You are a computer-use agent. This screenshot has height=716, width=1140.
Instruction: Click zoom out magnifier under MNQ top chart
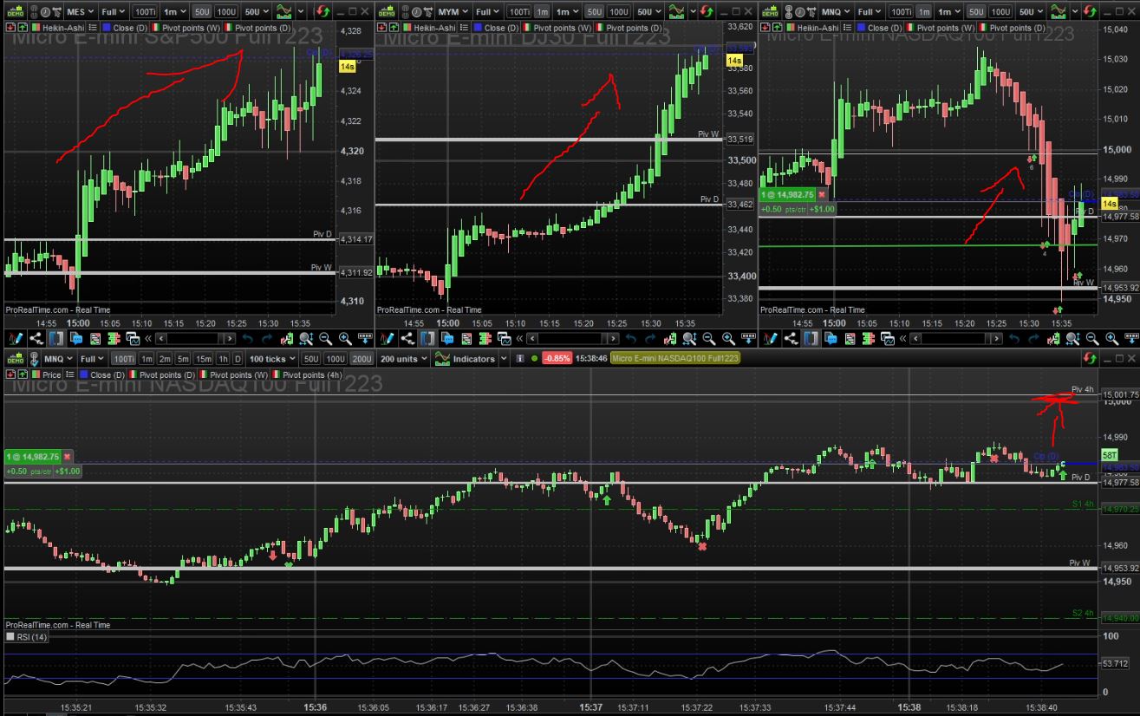[x=1091, y=338]
